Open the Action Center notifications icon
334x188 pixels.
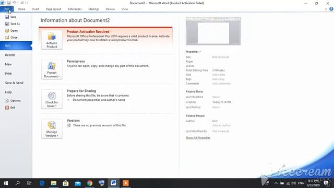click(326, 183)
